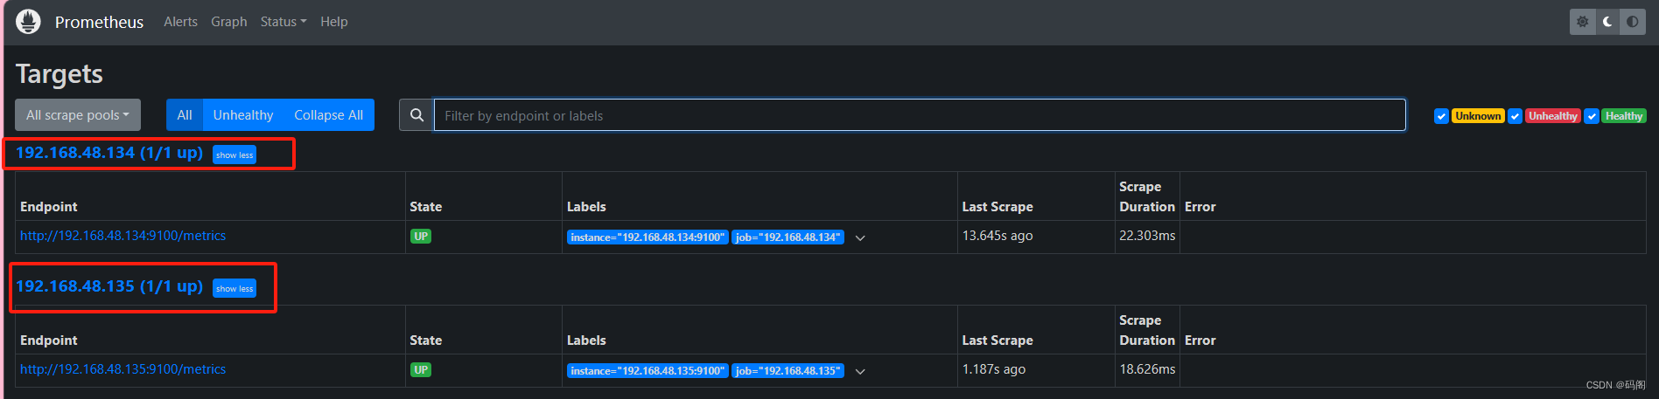The height and width of the screenshot is (399, 1659).
Task: Expand labels chevron for 192.168.48.135 target
Action: 860,371
